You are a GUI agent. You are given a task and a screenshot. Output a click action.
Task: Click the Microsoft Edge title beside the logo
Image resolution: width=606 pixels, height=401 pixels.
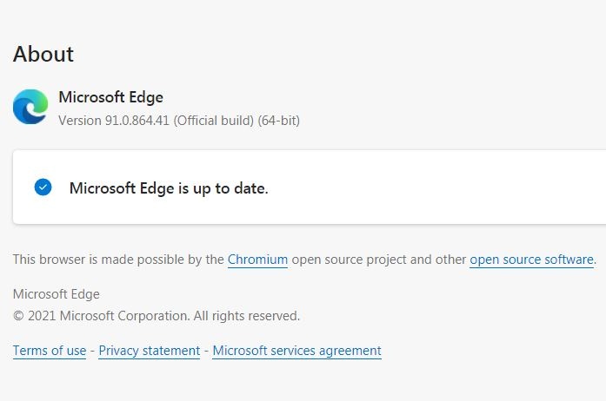point(110,97)
